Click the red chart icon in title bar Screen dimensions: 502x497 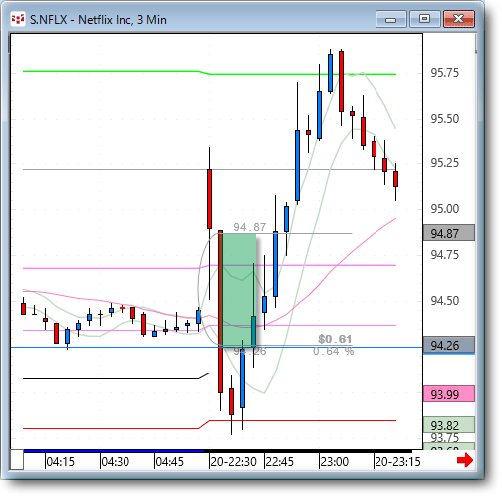(18, 19)
